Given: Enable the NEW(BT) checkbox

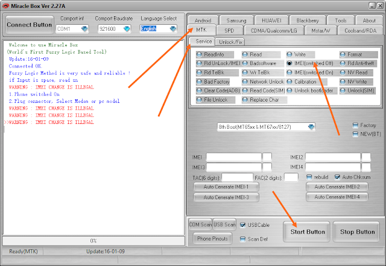Looking at the screenshot, I should coord(355,134).
